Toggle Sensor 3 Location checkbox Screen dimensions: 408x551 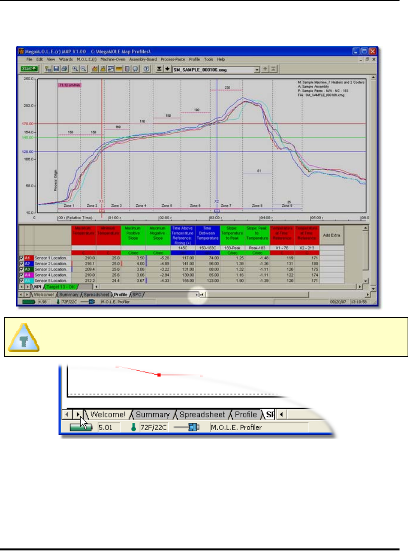[21, 269]
